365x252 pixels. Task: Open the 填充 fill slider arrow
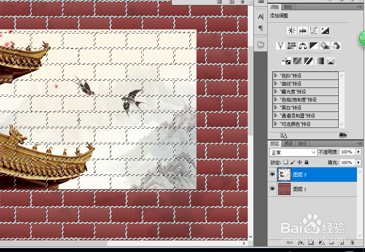click(359, 163)
